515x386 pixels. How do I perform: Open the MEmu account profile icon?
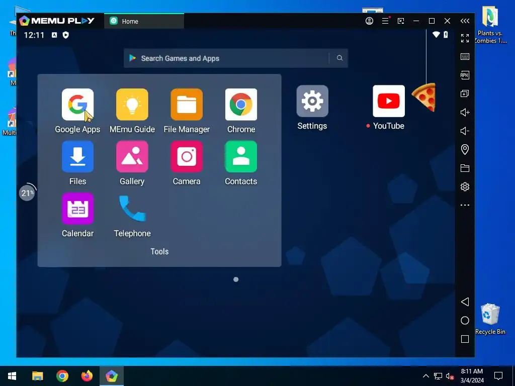click(x=369, y=21)
